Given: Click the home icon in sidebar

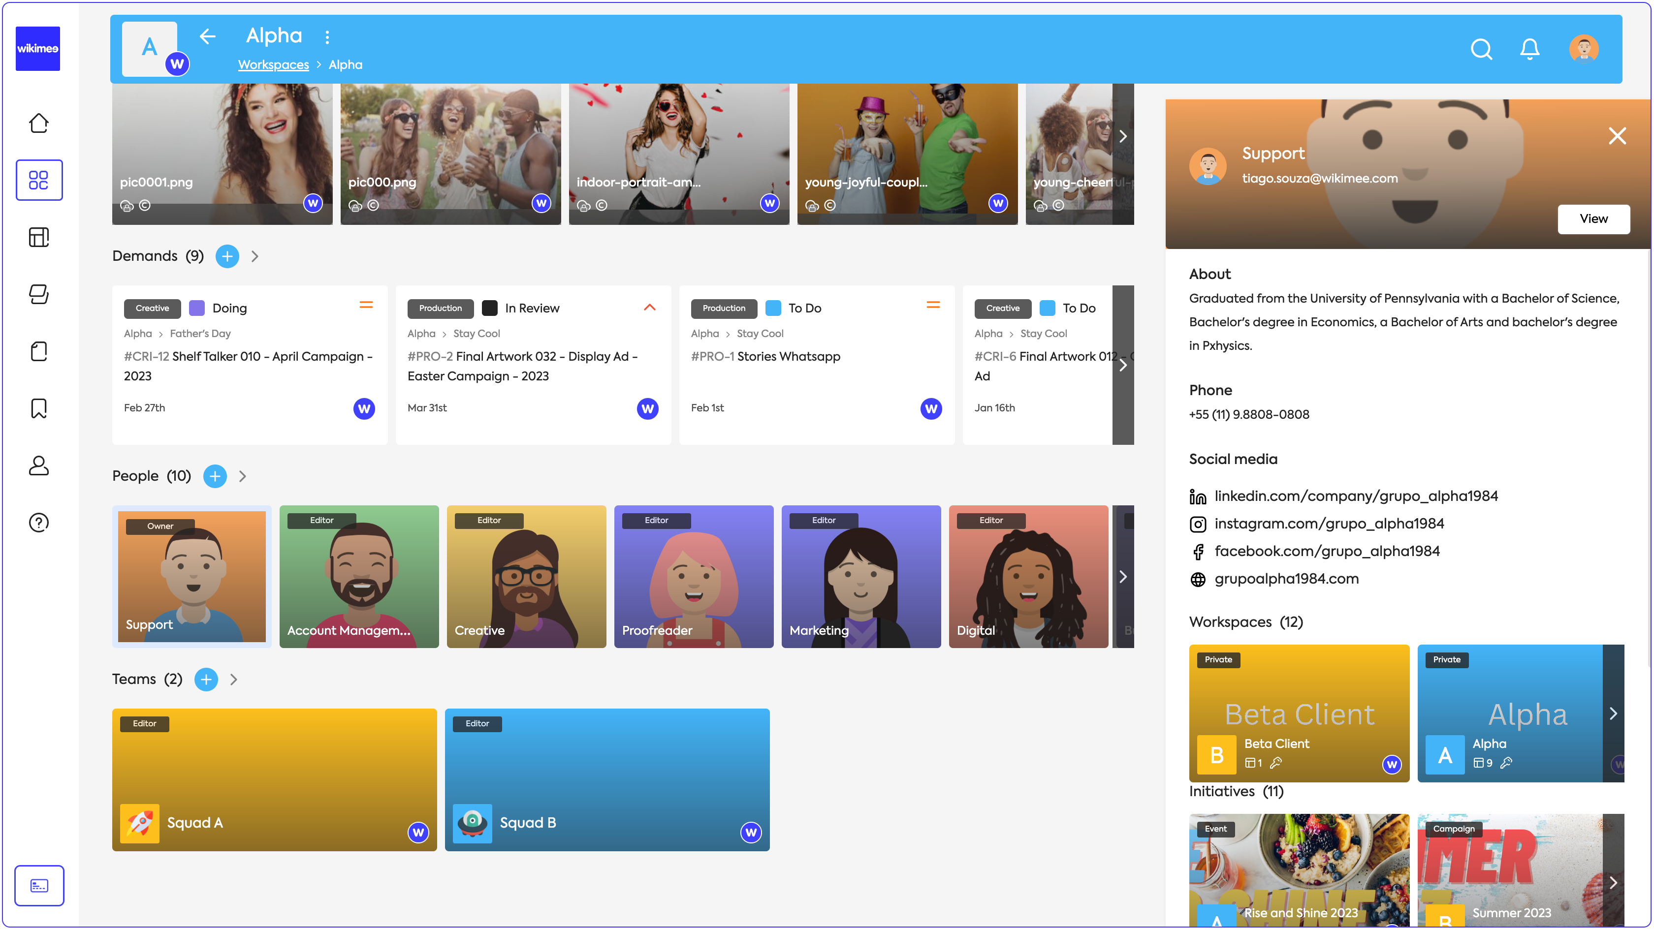Looking at the screenshot, I should click(38, 123).
